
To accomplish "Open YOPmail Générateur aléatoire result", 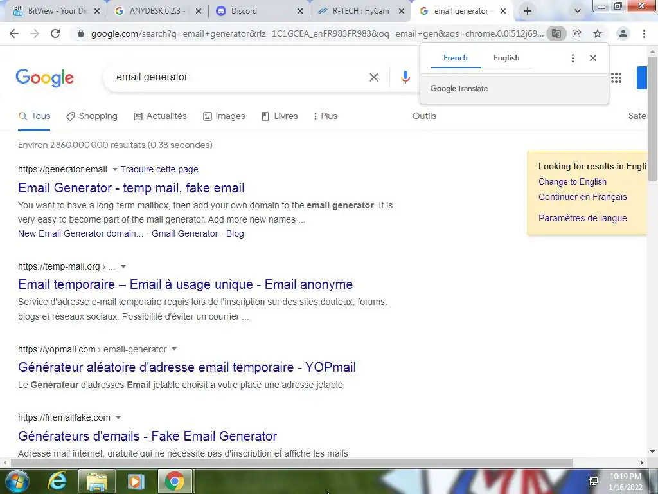I will 187,367.
